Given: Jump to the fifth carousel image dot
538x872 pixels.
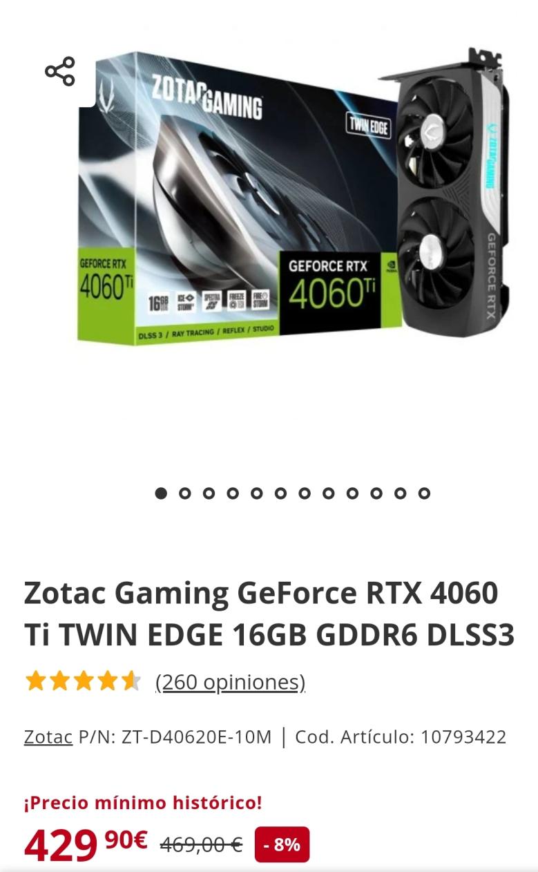Looking at the screenshot, I should click(x=256, y=493).
